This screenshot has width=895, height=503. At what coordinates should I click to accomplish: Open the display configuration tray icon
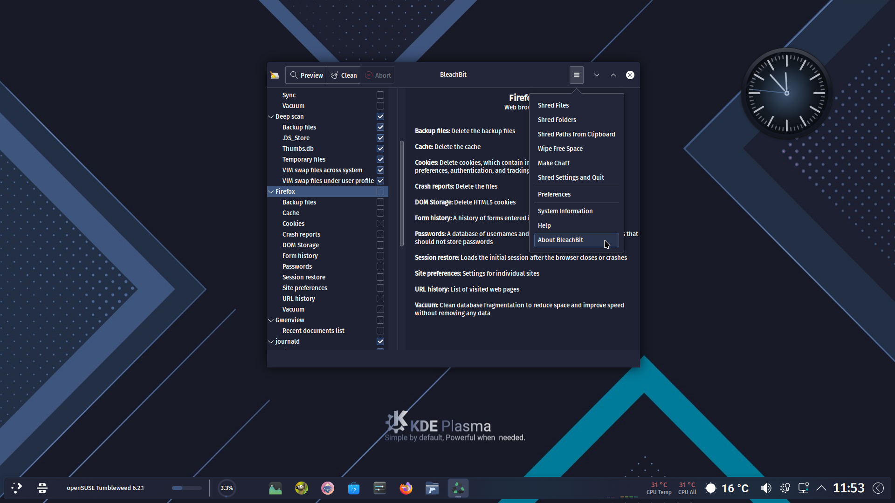click(x=803, y=488)
